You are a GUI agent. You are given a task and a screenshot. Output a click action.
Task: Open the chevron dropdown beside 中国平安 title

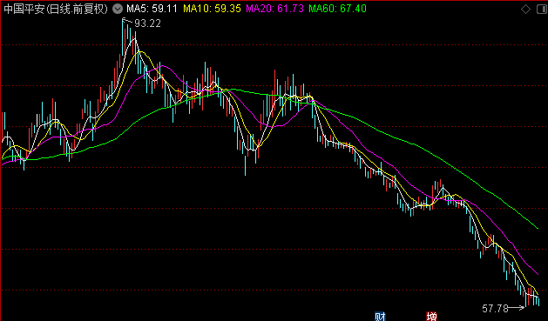(x=118, y=9)
